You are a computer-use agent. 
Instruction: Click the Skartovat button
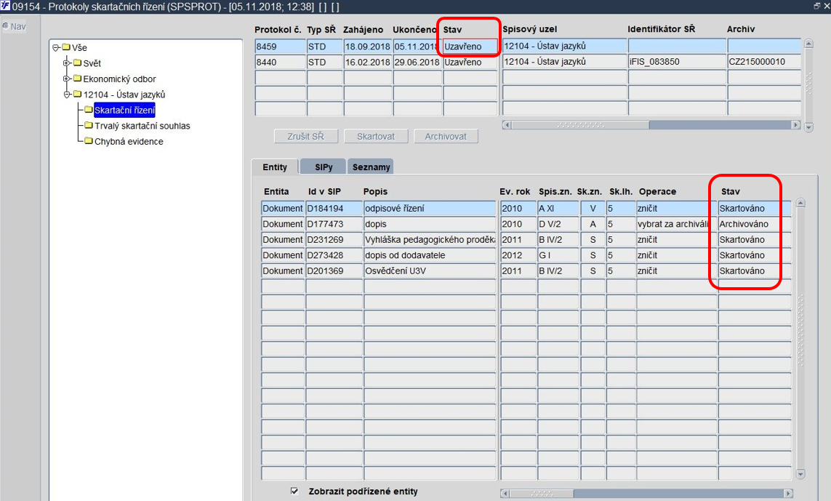point(376,136)
